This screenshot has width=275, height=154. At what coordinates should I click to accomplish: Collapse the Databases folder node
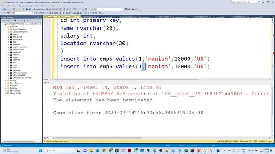pyautogui.click(x=6, y=27)
